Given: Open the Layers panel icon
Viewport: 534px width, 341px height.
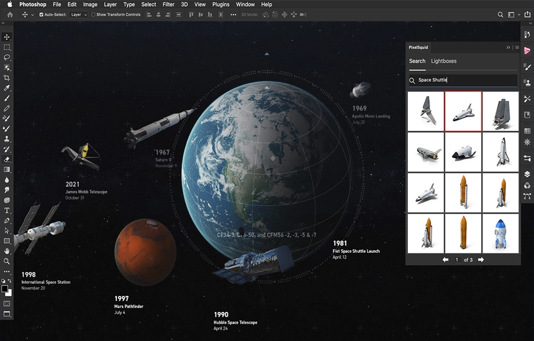Looking at the screenshot, I should tap(527, 174).
